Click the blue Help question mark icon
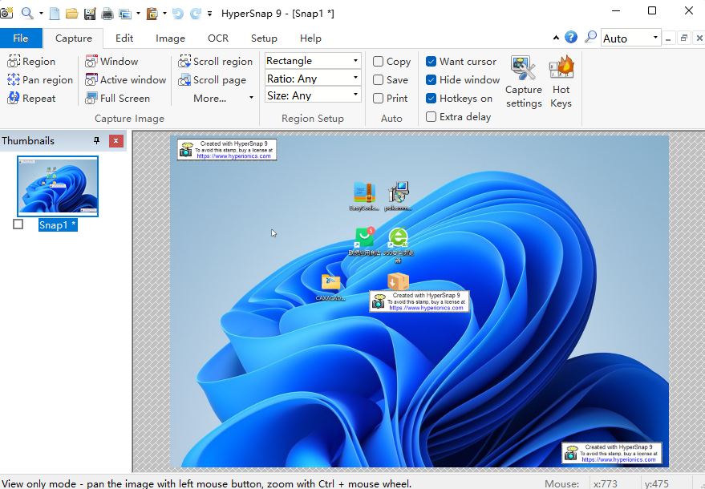The width and height of the screenshot is (705, 489). (x=571, y=38)
